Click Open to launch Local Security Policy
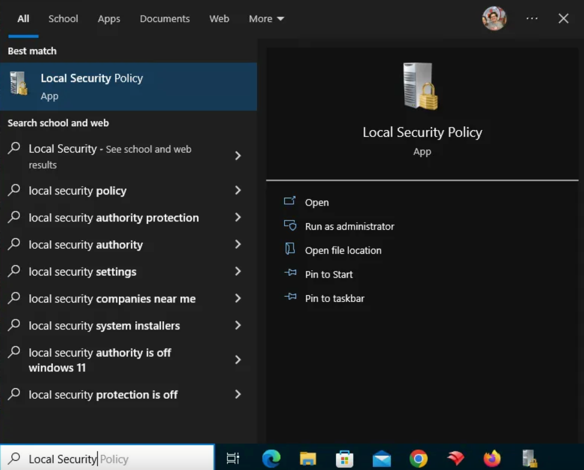The height and width of the screenshot is (470, 584). 317,202
